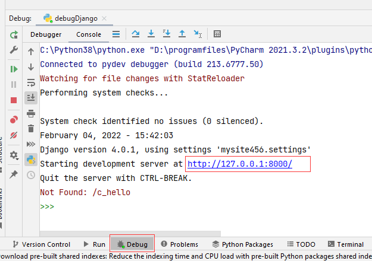This screenshot has width=372, height=261.
Task: Click the Resume Program green arrow
Action: [x=14, y=69]
